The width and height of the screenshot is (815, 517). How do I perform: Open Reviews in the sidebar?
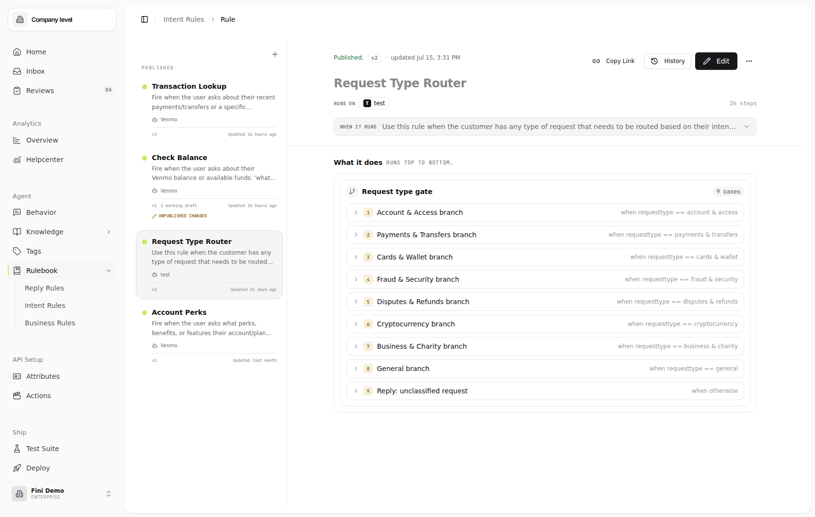click(x=62, y=91)
